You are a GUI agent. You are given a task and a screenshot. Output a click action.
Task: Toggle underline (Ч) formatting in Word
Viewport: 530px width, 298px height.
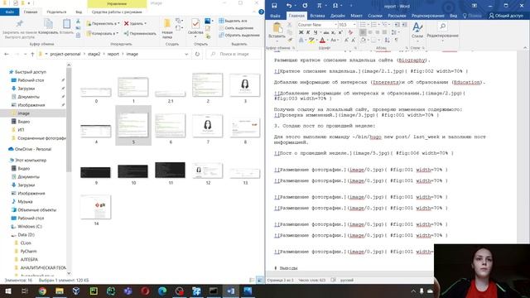[316, 32]
